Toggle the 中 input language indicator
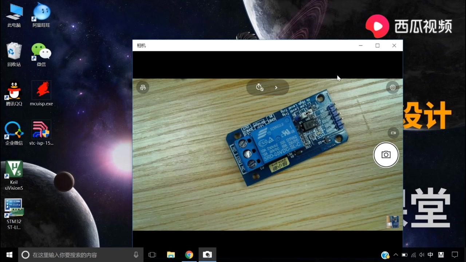This screenshot has width=466, height=262. click(431, 255)
